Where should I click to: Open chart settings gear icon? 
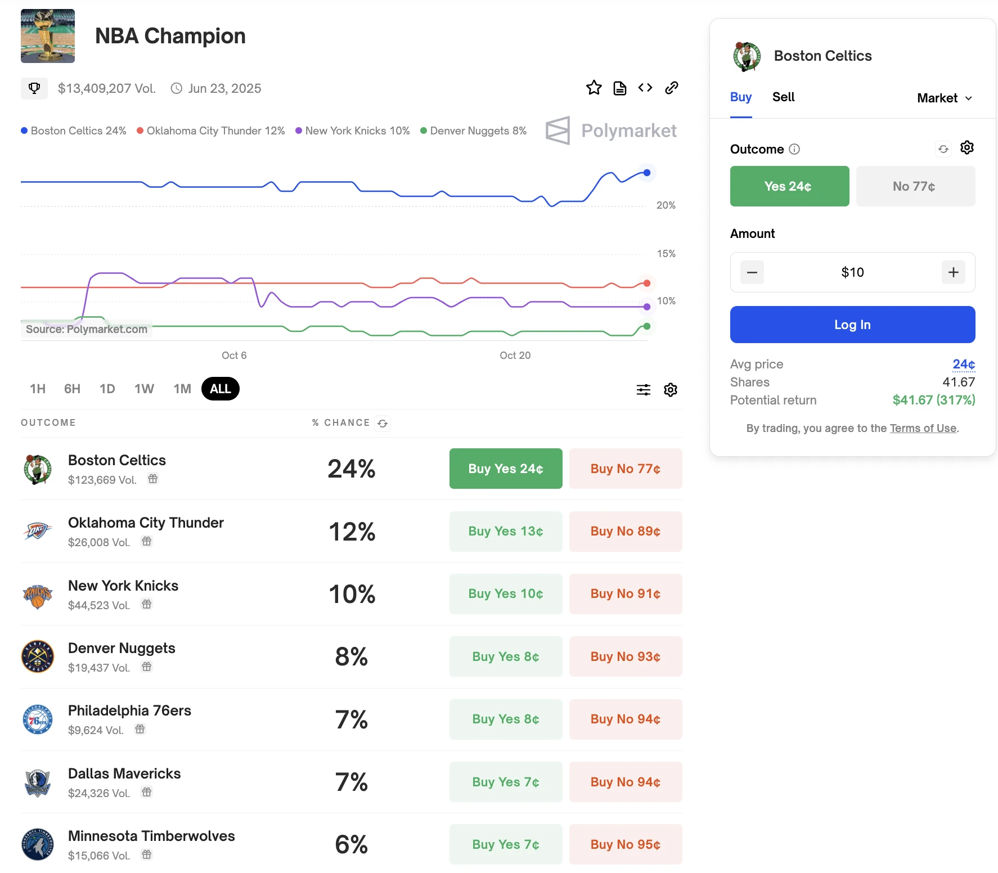tap(670, 390)
